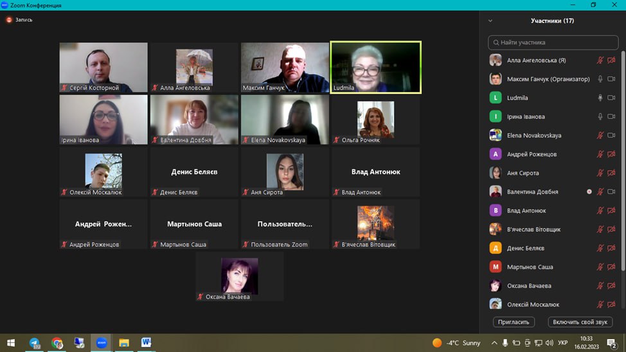Toggle camera icon for Алла Ангеловська in list
This screenshot has width=626, height=352.
coord(611,60)
